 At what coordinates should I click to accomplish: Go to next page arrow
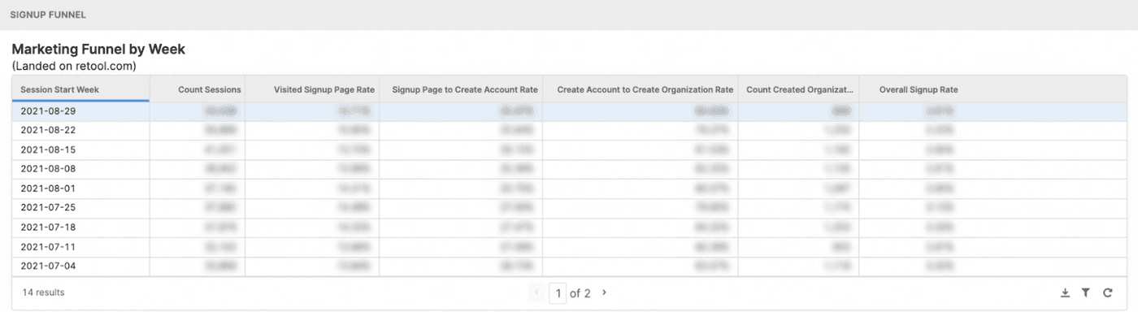click(x=604, y=292)
